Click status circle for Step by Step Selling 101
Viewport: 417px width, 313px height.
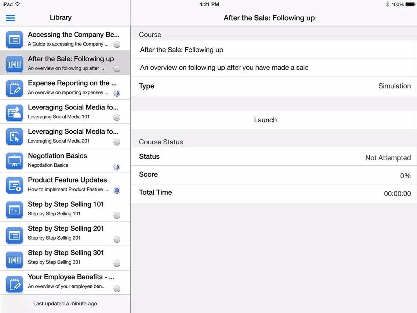pos(117,215)
